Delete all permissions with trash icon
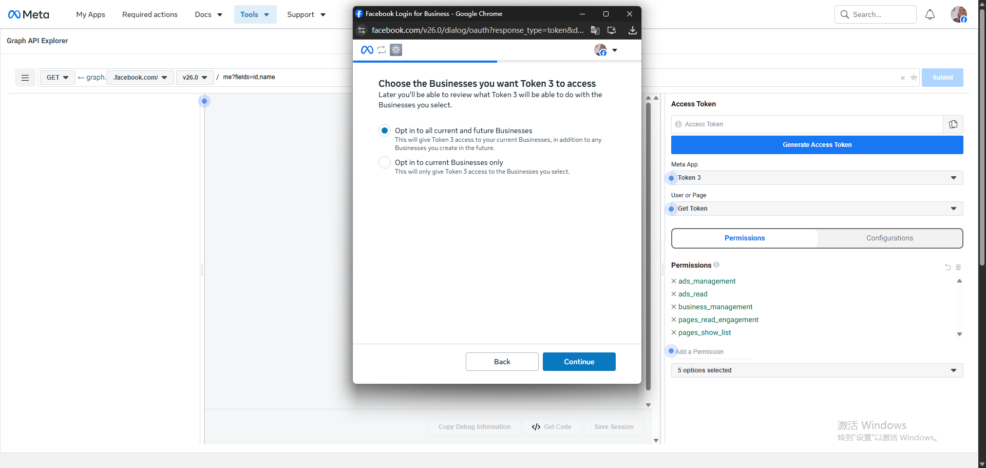The height and width of the screenshot is (468, 986). coord(958,267)
